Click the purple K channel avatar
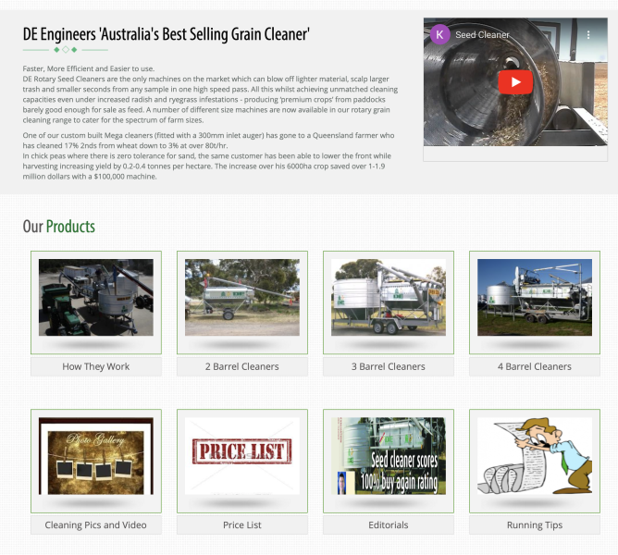The height and width of the screenshot is (555, 618). tap(440, 35)
